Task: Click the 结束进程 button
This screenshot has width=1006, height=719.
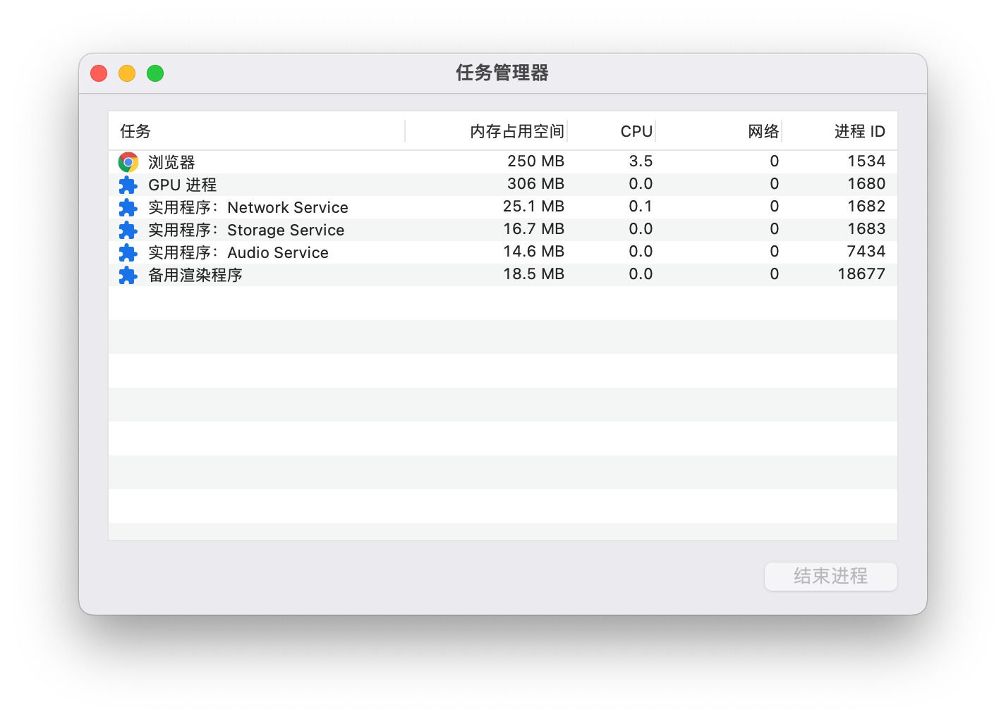Action: click(831, 576)
